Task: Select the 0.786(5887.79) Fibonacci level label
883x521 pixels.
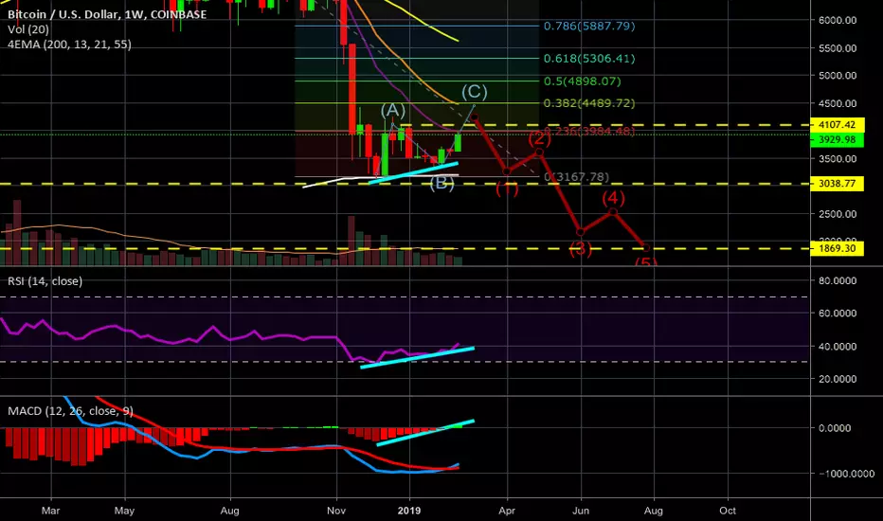Action: tap(589, 26)
